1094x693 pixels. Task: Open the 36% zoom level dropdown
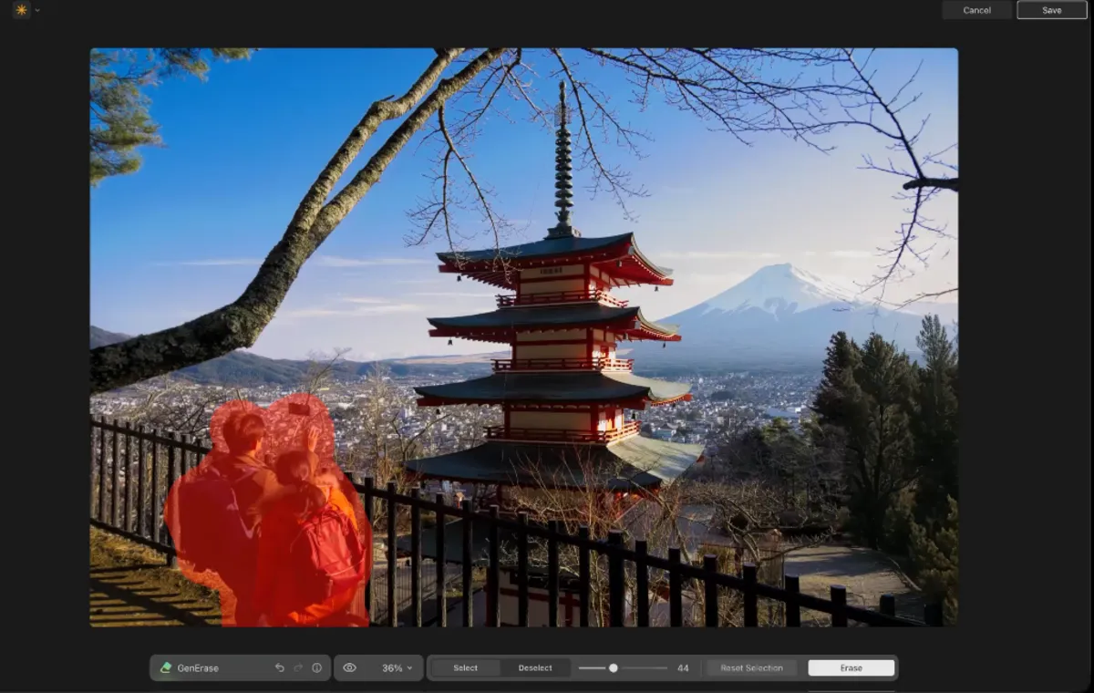point(394,667)
